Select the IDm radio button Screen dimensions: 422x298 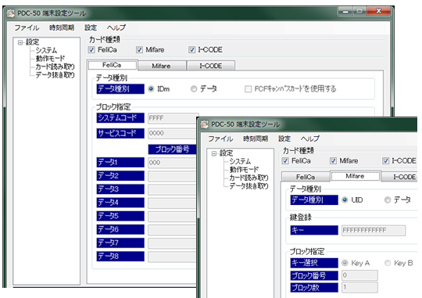click(x=151, y=89)
